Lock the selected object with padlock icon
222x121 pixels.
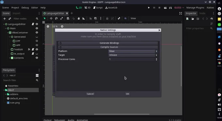point(107,19)
